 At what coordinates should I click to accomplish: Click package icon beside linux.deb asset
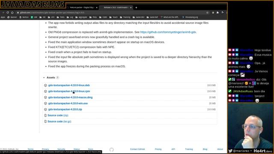tap(45, 85)
